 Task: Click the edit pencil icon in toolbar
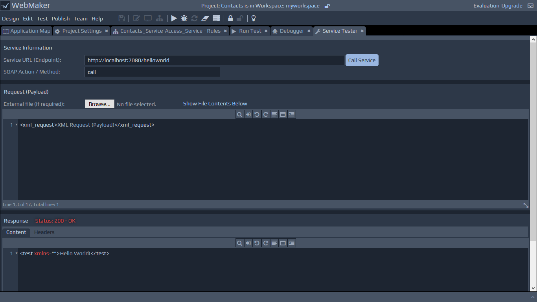point(136,18)
